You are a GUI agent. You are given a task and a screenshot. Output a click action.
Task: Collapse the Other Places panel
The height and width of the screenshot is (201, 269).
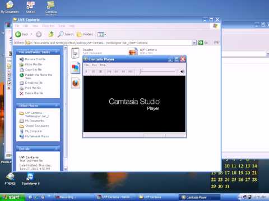57,106
